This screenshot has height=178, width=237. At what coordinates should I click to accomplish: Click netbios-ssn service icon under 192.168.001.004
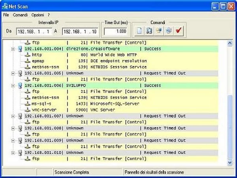point(28,67)
